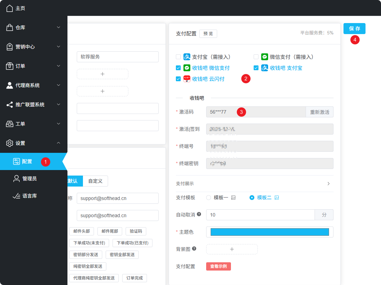This screenshot has height=285, width=381.
Task: Click the home icon beside 主页
Action: click(10, 8)
